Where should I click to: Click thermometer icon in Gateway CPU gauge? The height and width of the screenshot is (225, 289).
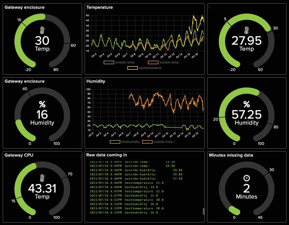coord(42,178)
